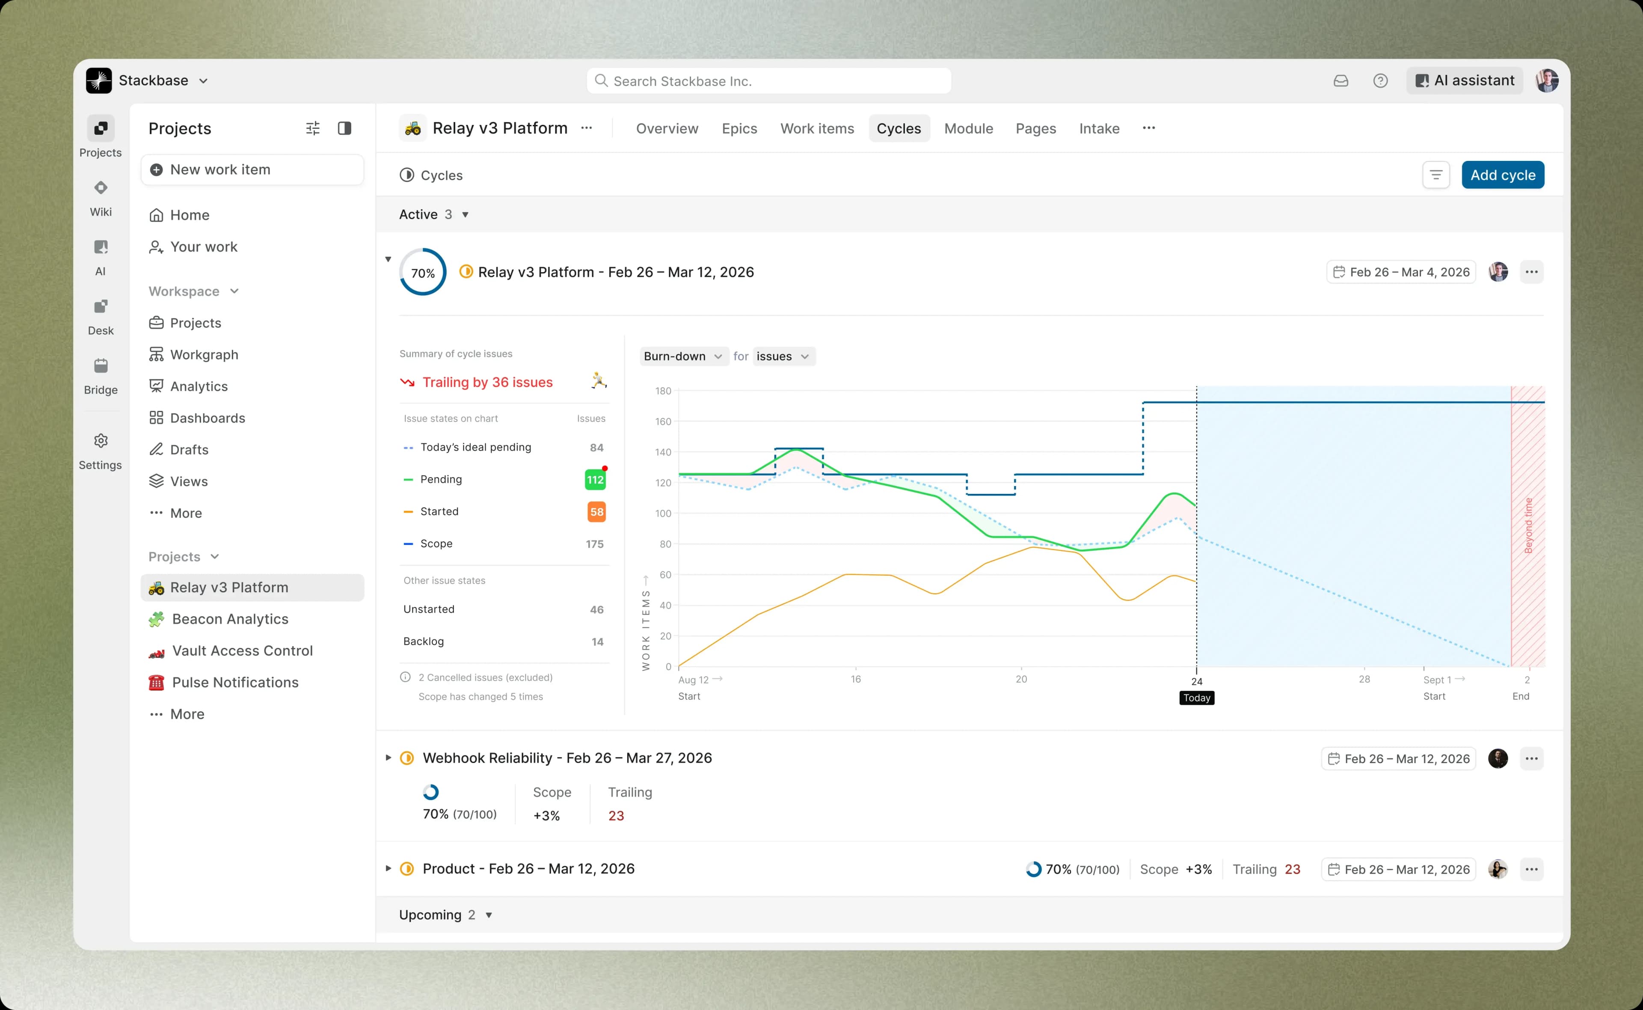
Task: Open the Stackbase workspace switcher dropdown
Action: (204, 81)
